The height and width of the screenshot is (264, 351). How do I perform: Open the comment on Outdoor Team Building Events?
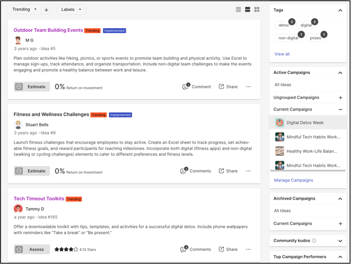coord(196,86)
